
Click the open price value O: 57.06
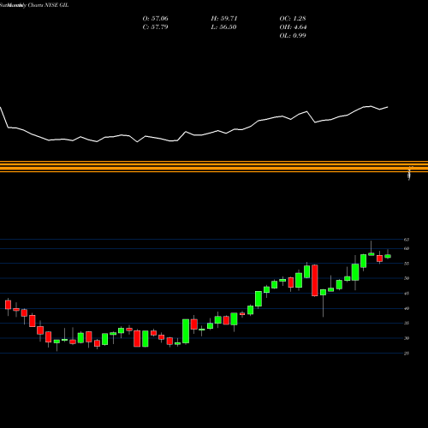click(x=155, y=19)
